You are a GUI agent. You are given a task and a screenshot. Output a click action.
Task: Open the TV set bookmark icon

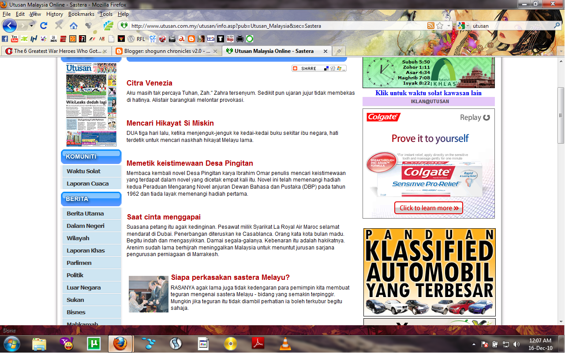[x=240, y=39]
